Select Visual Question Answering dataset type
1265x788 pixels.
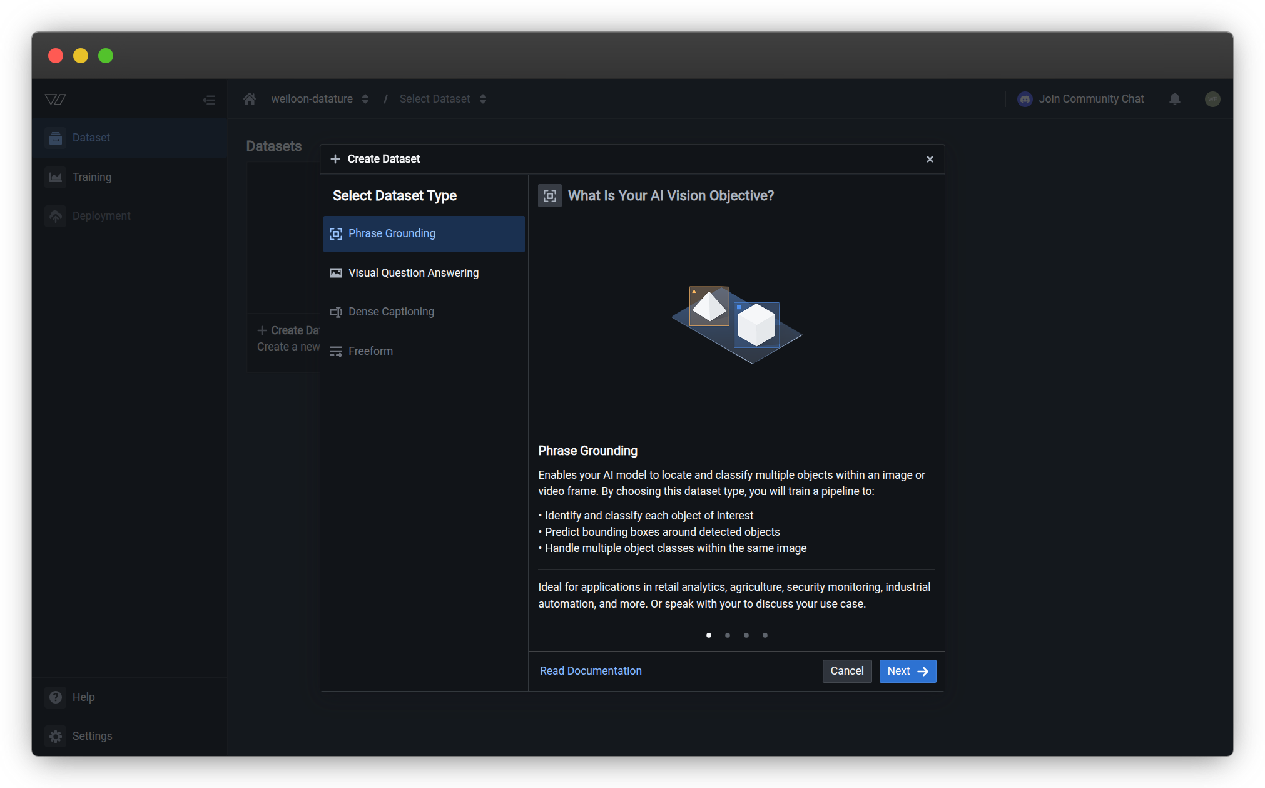(x=413, y=272)
